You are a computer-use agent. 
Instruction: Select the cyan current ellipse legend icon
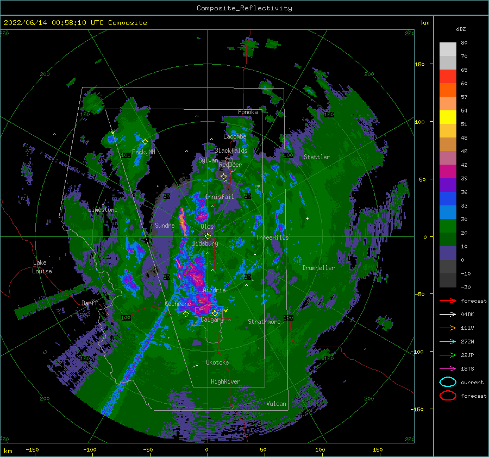448,382
